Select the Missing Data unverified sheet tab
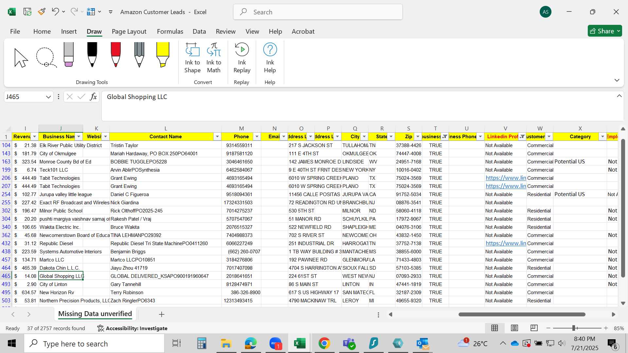Viewport: 628px width, 353px height. click(95, 314)
